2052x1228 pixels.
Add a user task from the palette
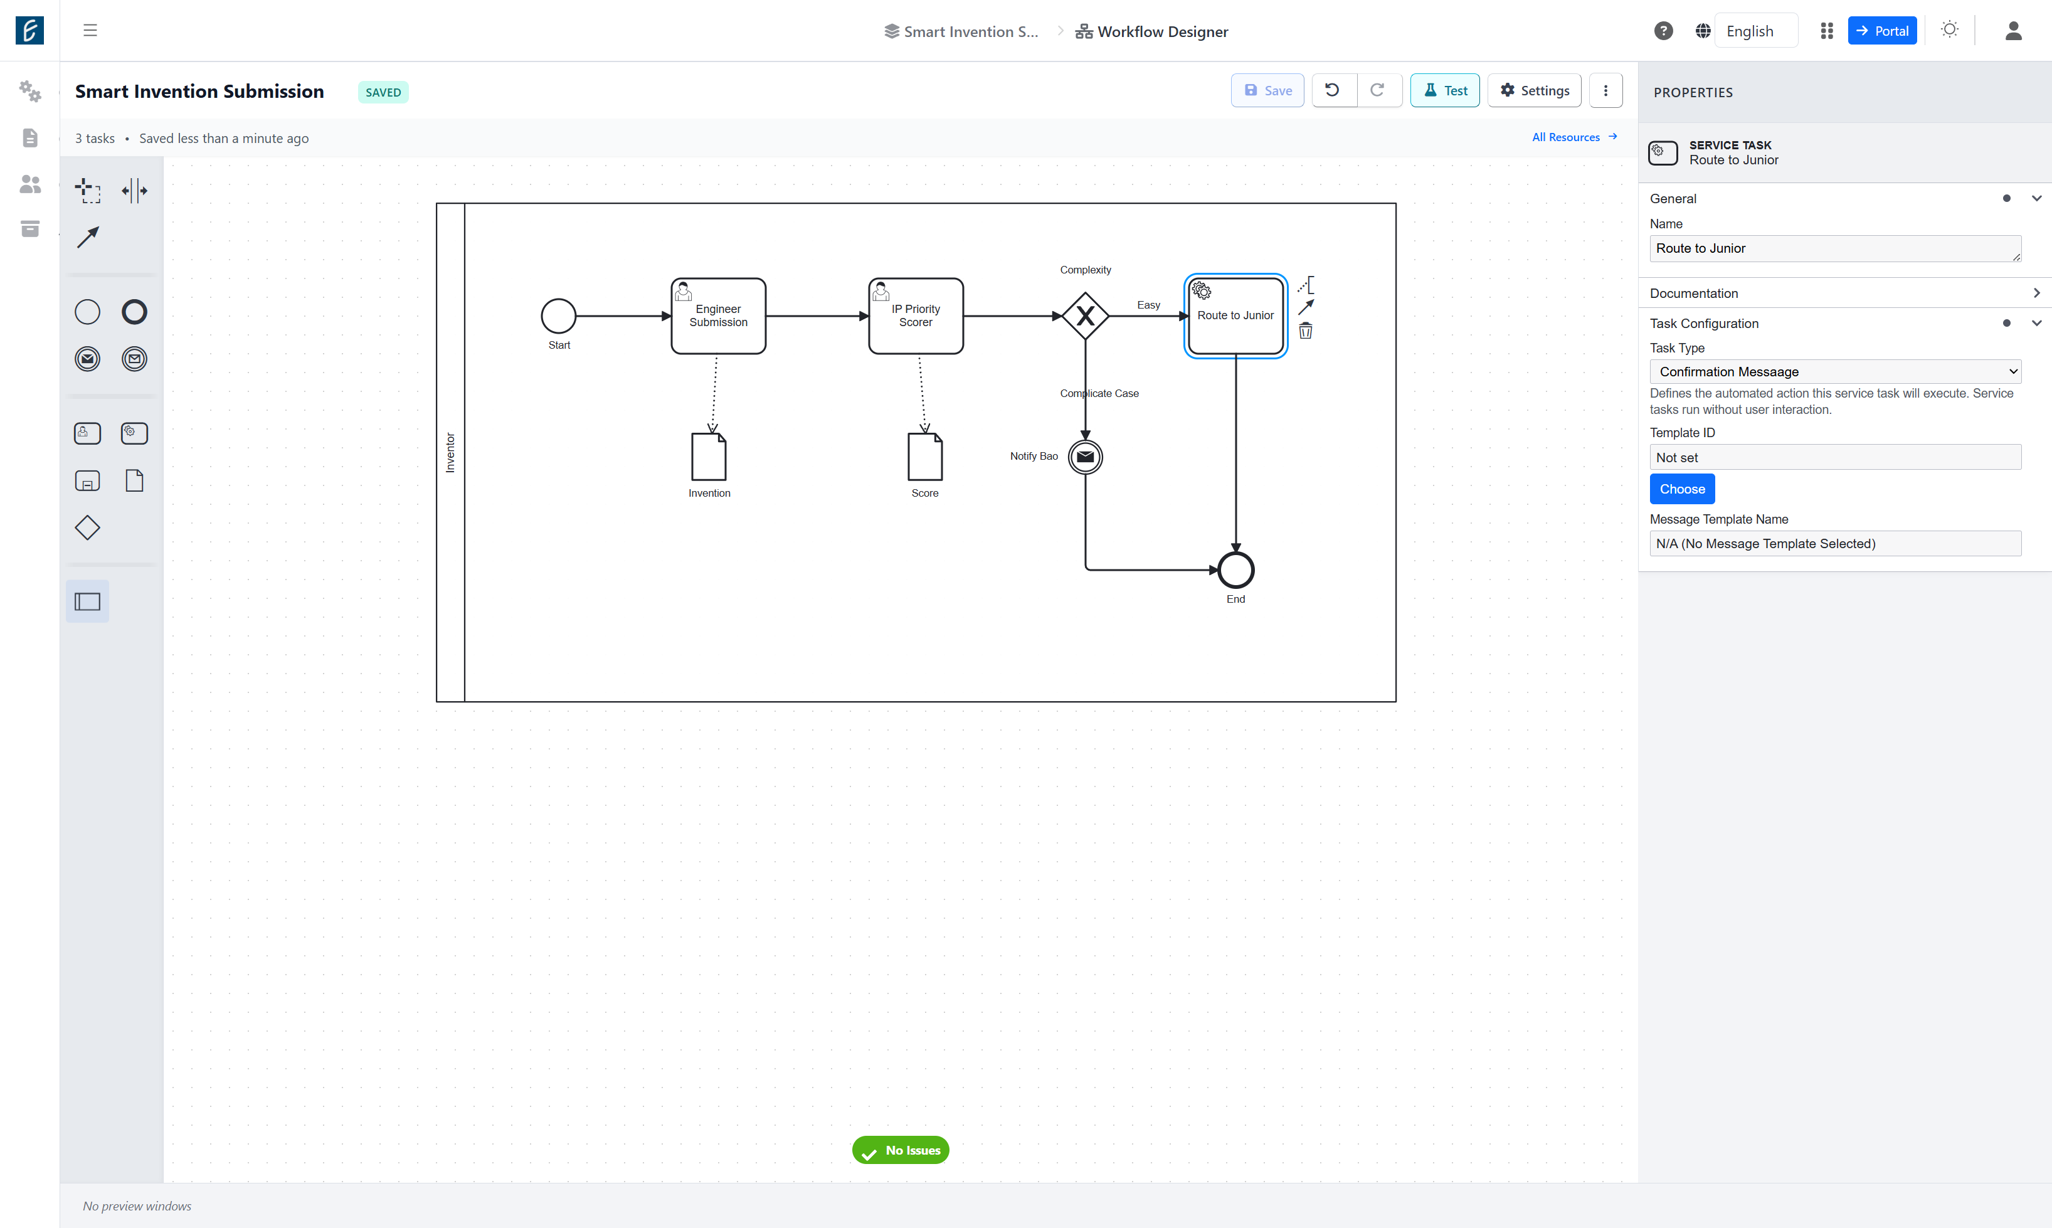pyautogui.click(x=88, y=433)
